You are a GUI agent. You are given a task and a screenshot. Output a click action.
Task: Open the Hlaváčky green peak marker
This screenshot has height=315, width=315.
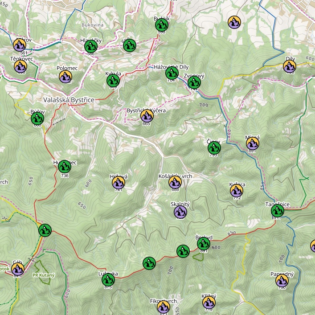[91, 46]
